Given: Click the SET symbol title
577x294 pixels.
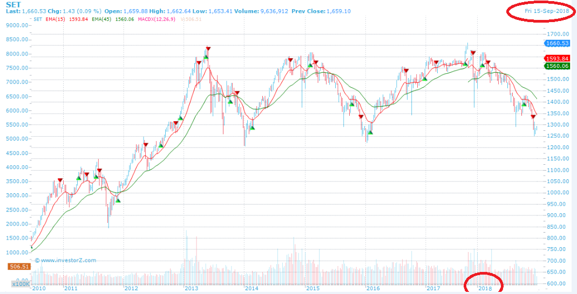Looking at the screenshot, I should (13, 4).
